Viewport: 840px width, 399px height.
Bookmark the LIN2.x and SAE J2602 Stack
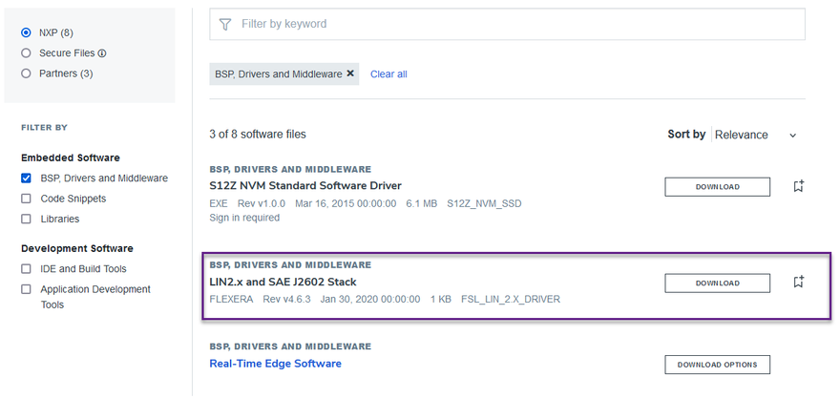(x=799, y=283)
